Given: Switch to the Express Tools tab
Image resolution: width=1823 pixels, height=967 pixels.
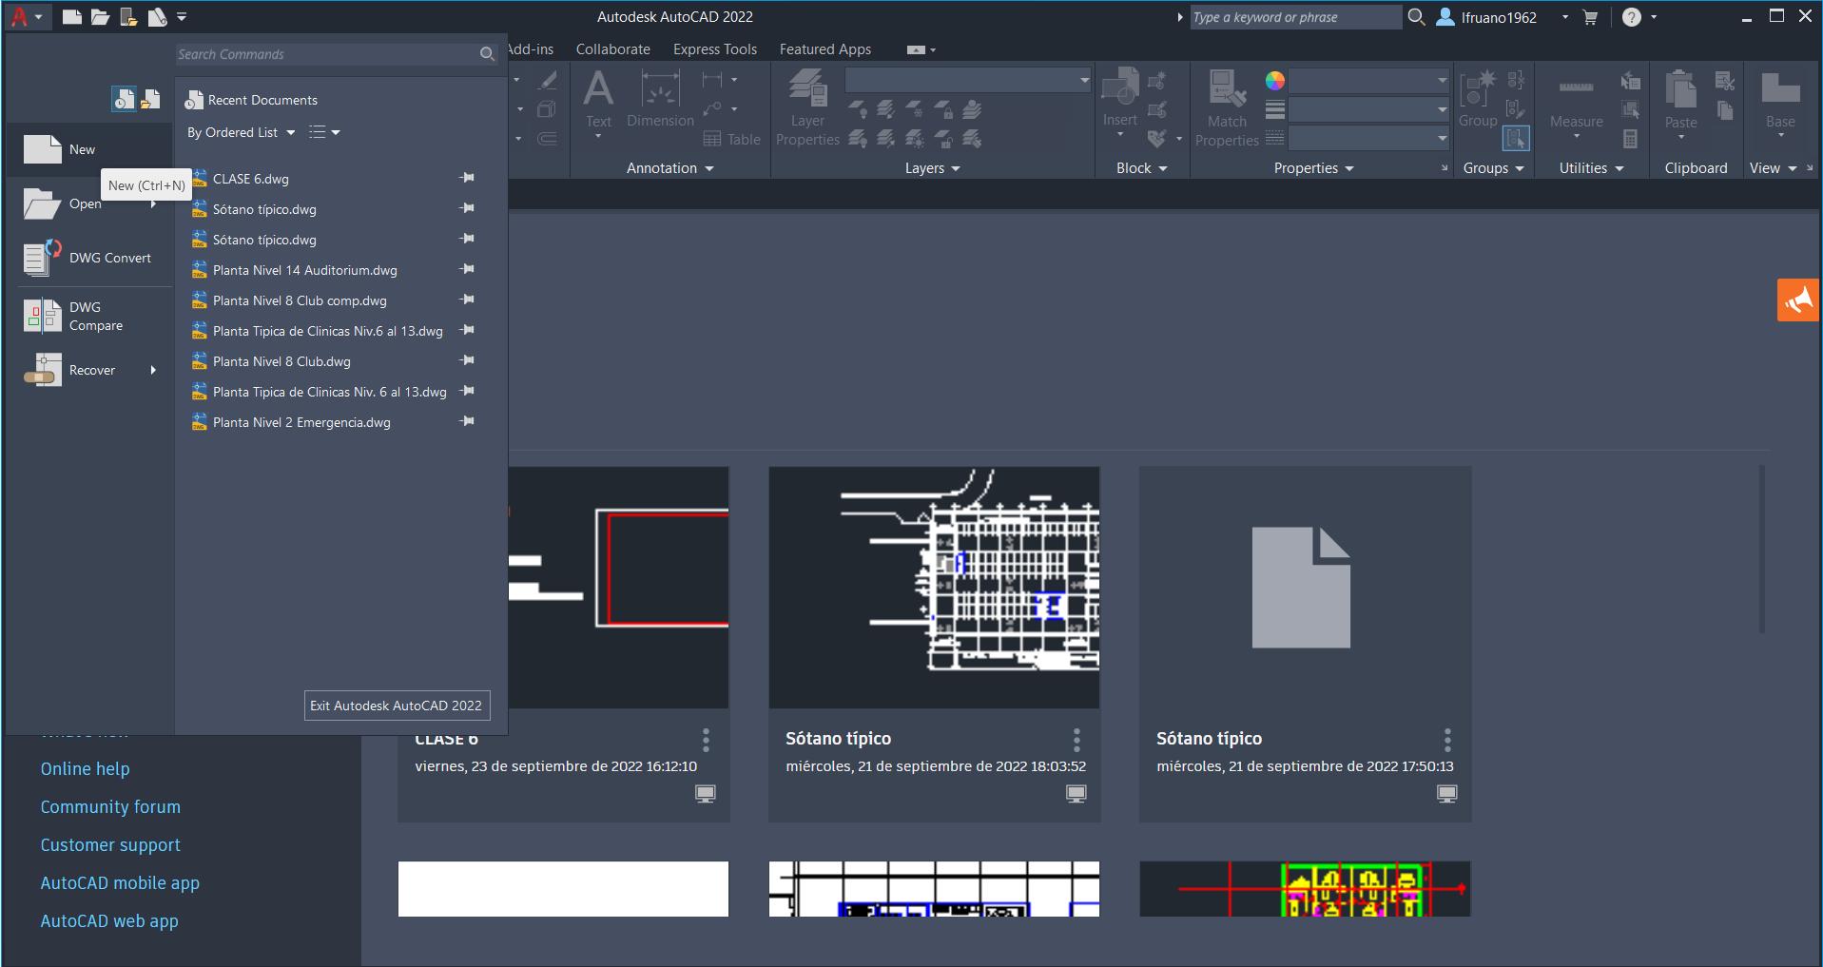Looking at the screenshot, I should click(714, 49).
